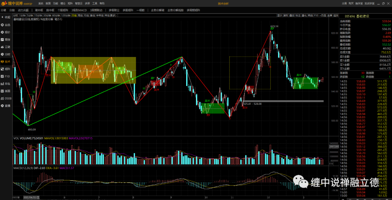Open the 缠论 menu

tap(63, 4)
